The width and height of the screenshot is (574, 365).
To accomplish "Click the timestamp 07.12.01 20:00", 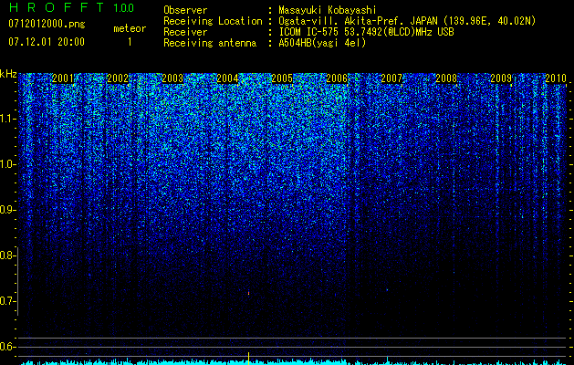I will coord(47,42).
